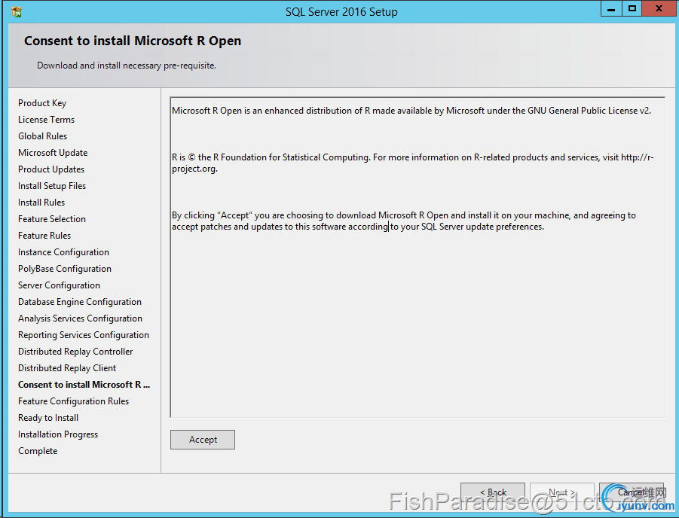Click inside the consent text box

point(417,257)
